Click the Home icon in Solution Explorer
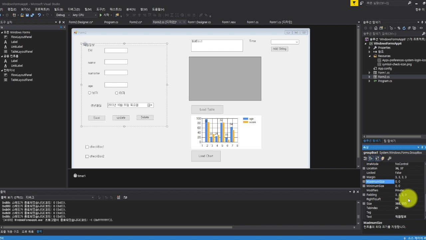The height and width of the screenshot is (240, 426). coord(376,28)
